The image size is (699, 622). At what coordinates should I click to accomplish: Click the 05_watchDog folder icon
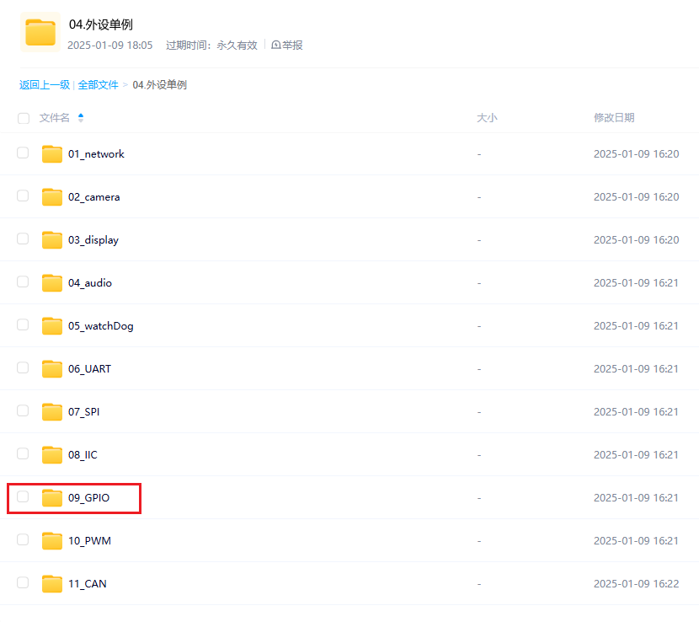click(51, 325)
